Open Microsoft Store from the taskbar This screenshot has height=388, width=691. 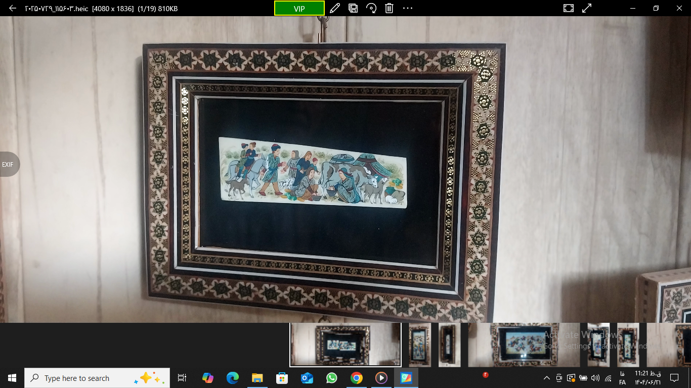[x=282, y=378]
